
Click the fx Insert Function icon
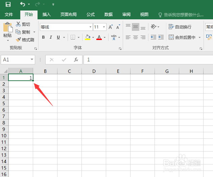(x=76, y=60)
